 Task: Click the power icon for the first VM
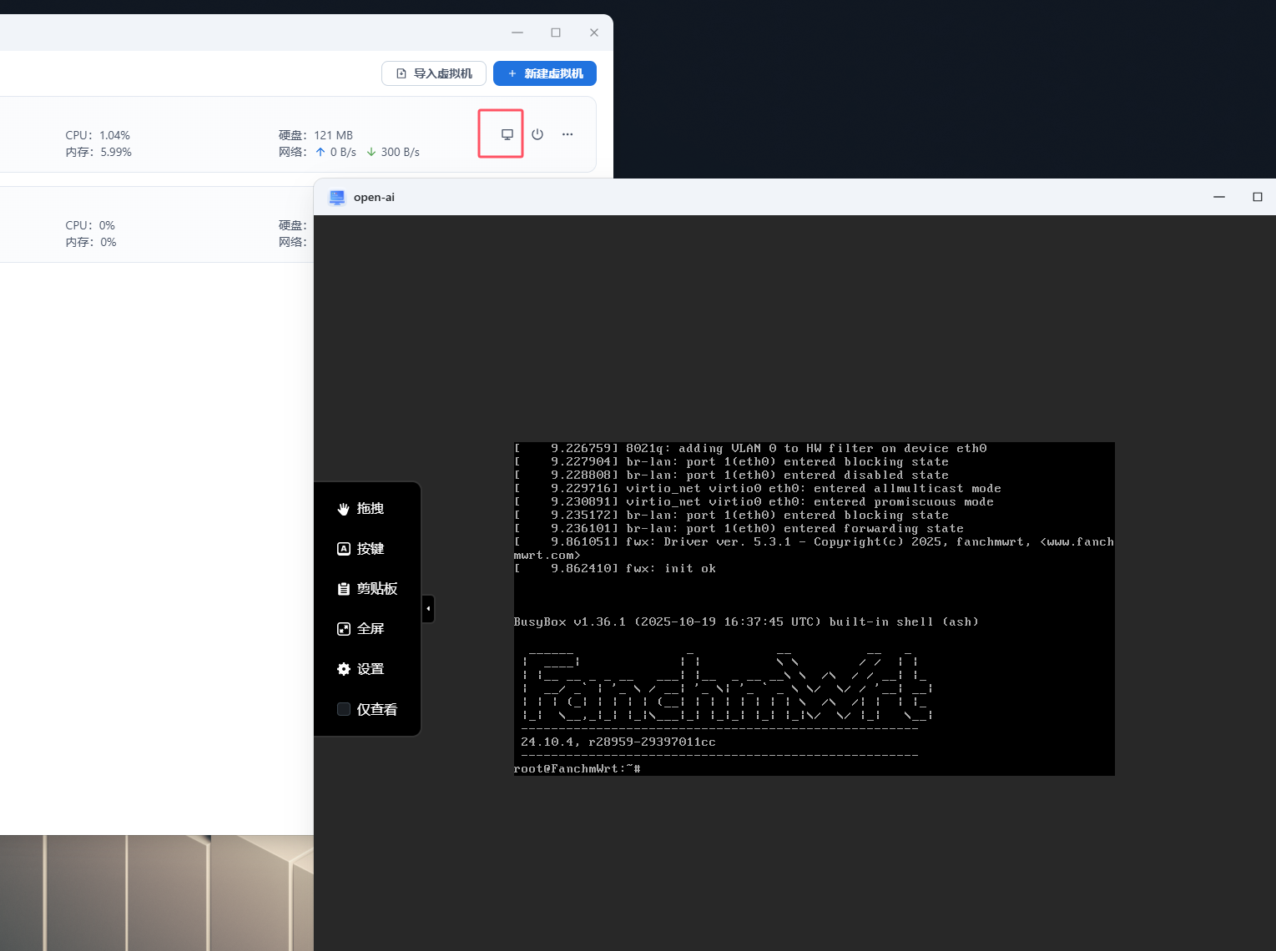point(537,134)
